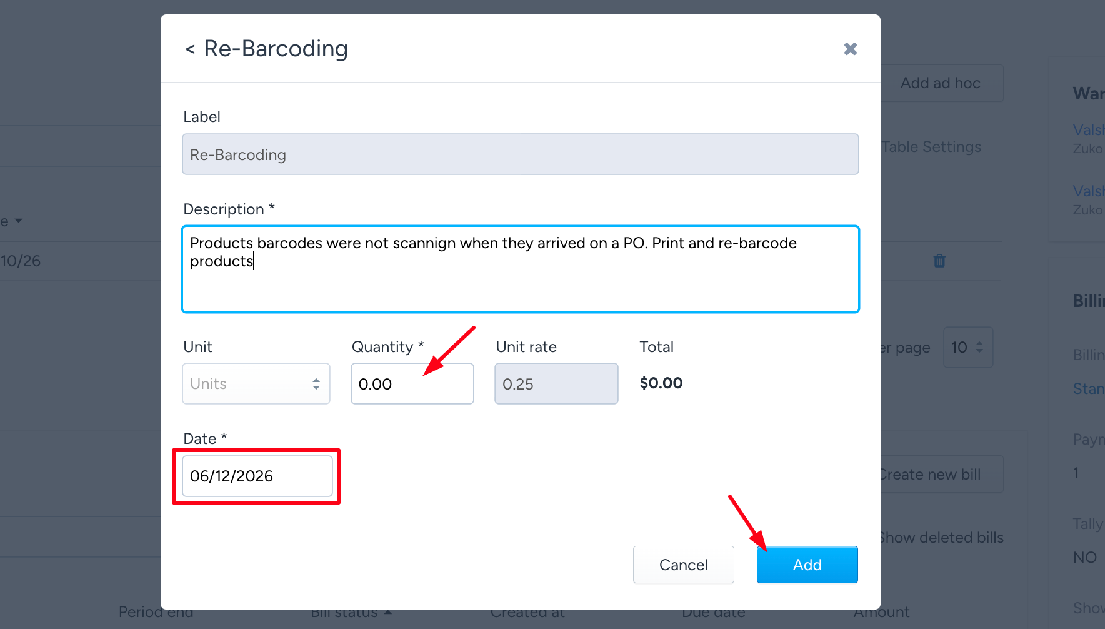Go back using the chevron before Re-Barcoding
The image size is (1105, 629).
tap(190, 49)
